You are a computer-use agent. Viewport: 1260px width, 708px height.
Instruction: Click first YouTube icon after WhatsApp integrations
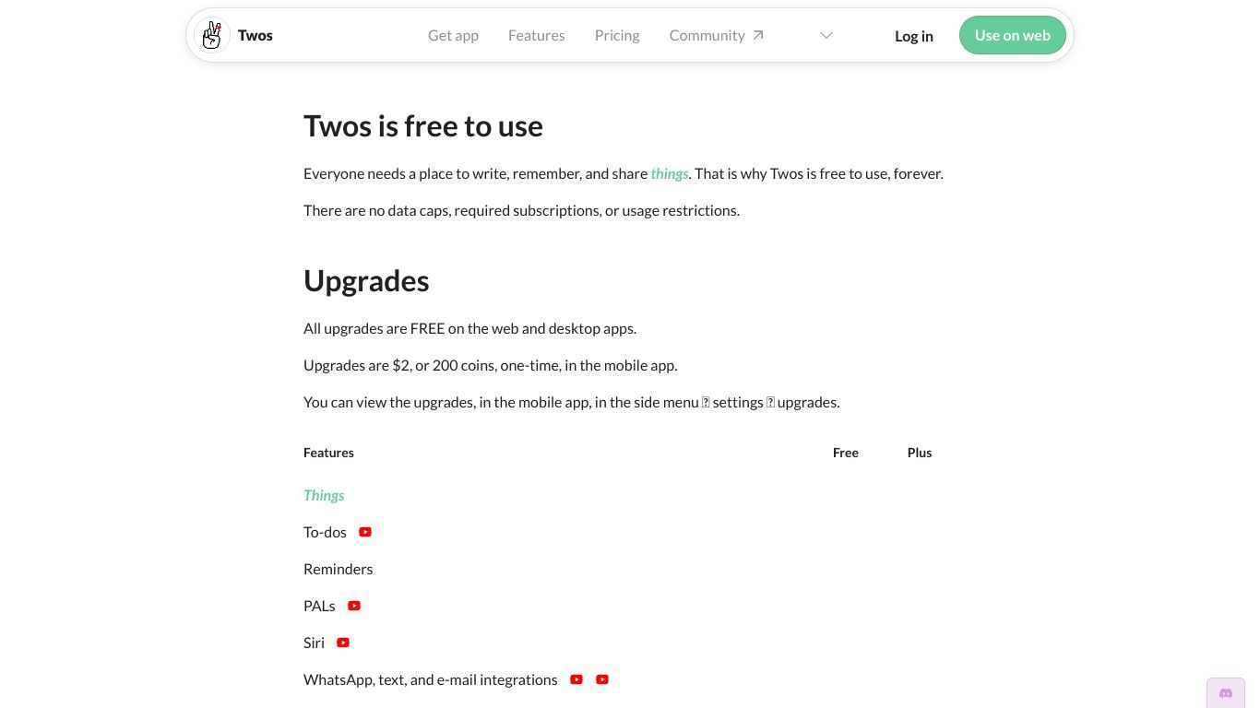click(x=577, y=679)
